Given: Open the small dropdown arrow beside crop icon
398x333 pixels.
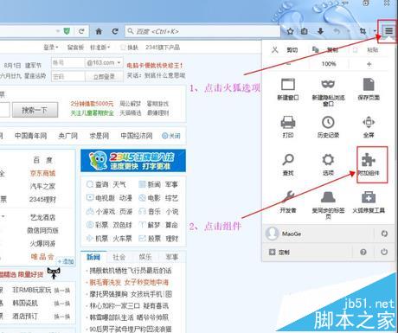Looking at the screenshot, I should pyautogui.click(x=375, y=31).
